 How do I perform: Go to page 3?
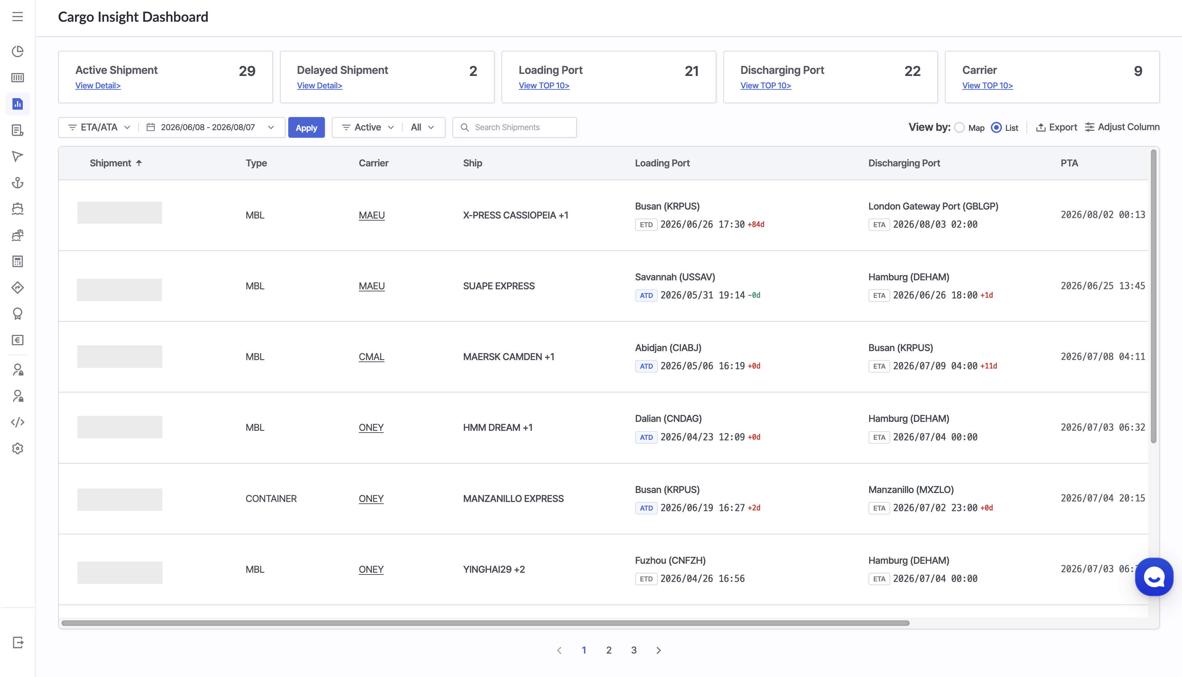(x=634, y=650)
